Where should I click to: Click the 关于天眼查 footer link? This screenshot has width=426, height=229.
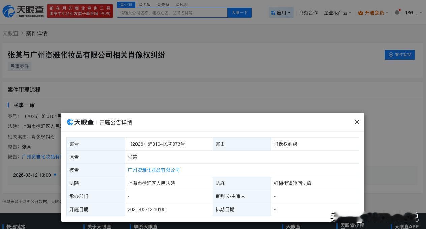point(99,227)
